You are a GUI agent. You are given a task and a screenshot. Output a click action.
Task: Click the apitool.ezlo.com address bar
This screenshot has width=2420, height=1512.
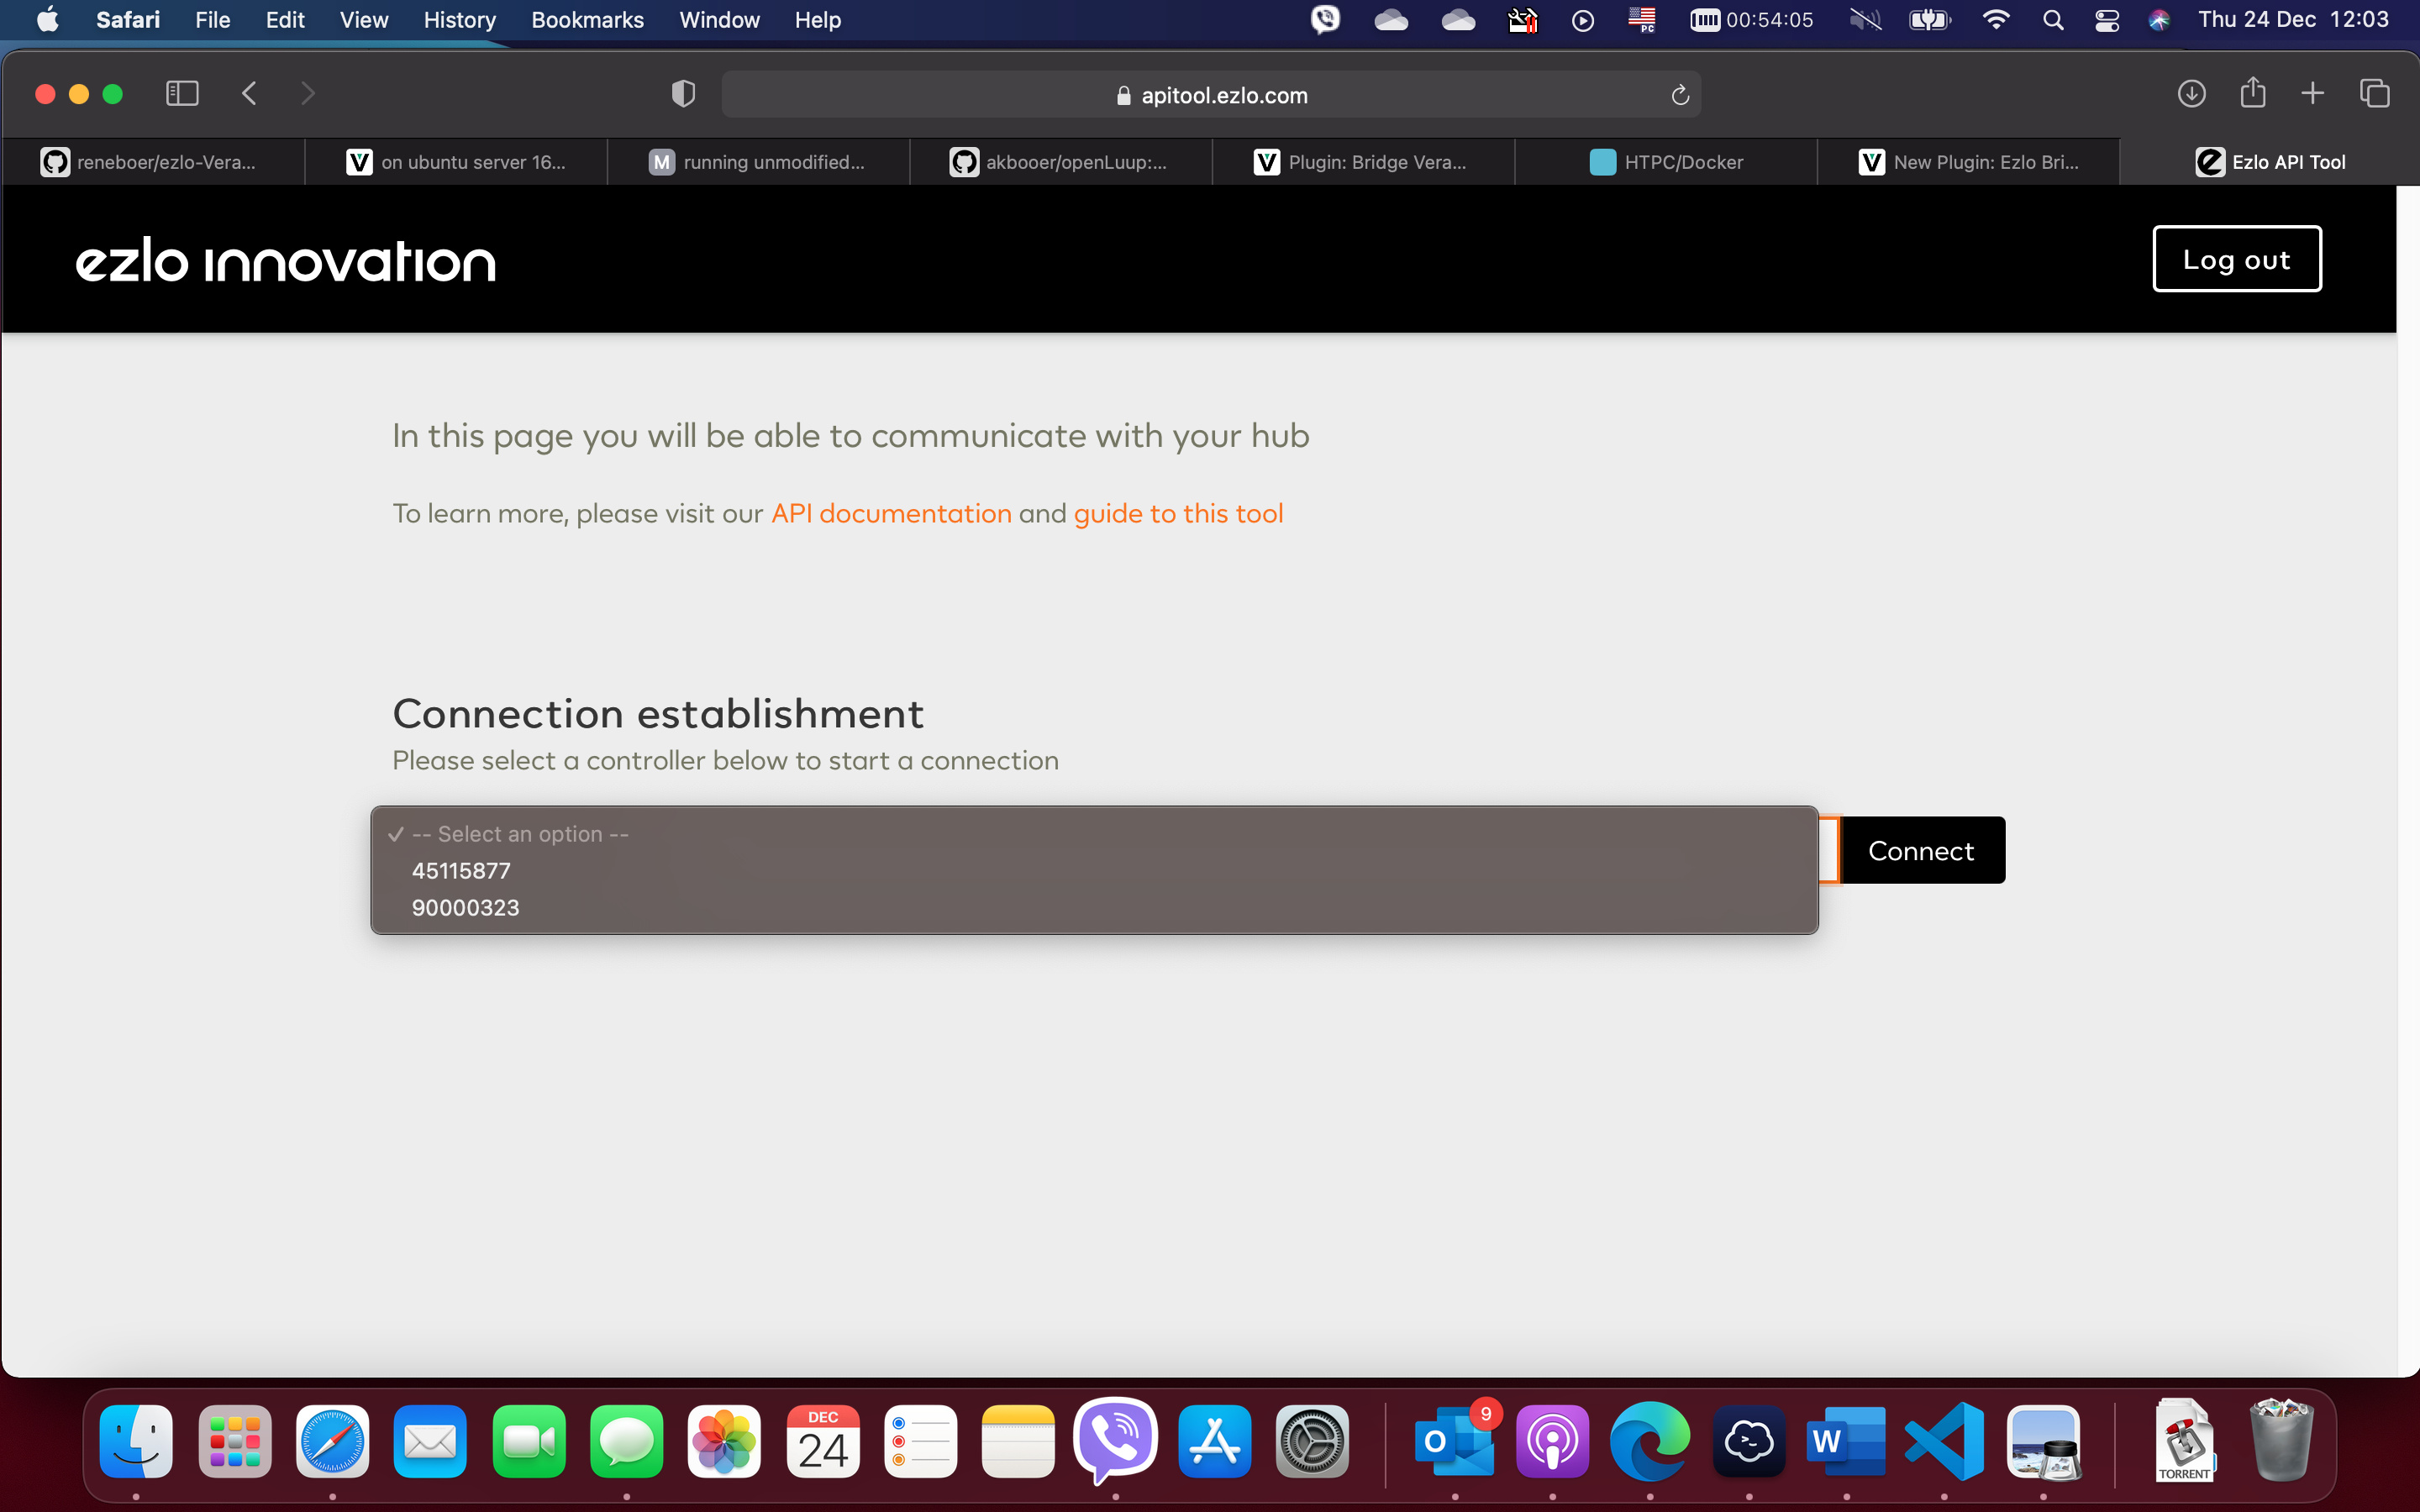(x=1210, y=95)
